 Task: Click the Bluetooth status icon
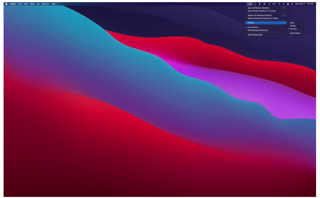tap(270, 4)
